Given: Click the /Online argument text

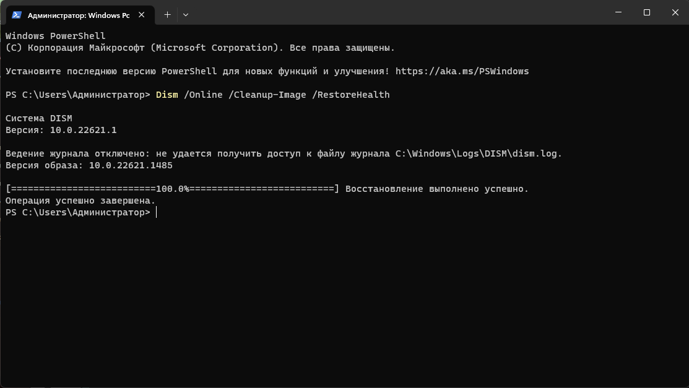Looking at the screenshot, I should (203, 95).
